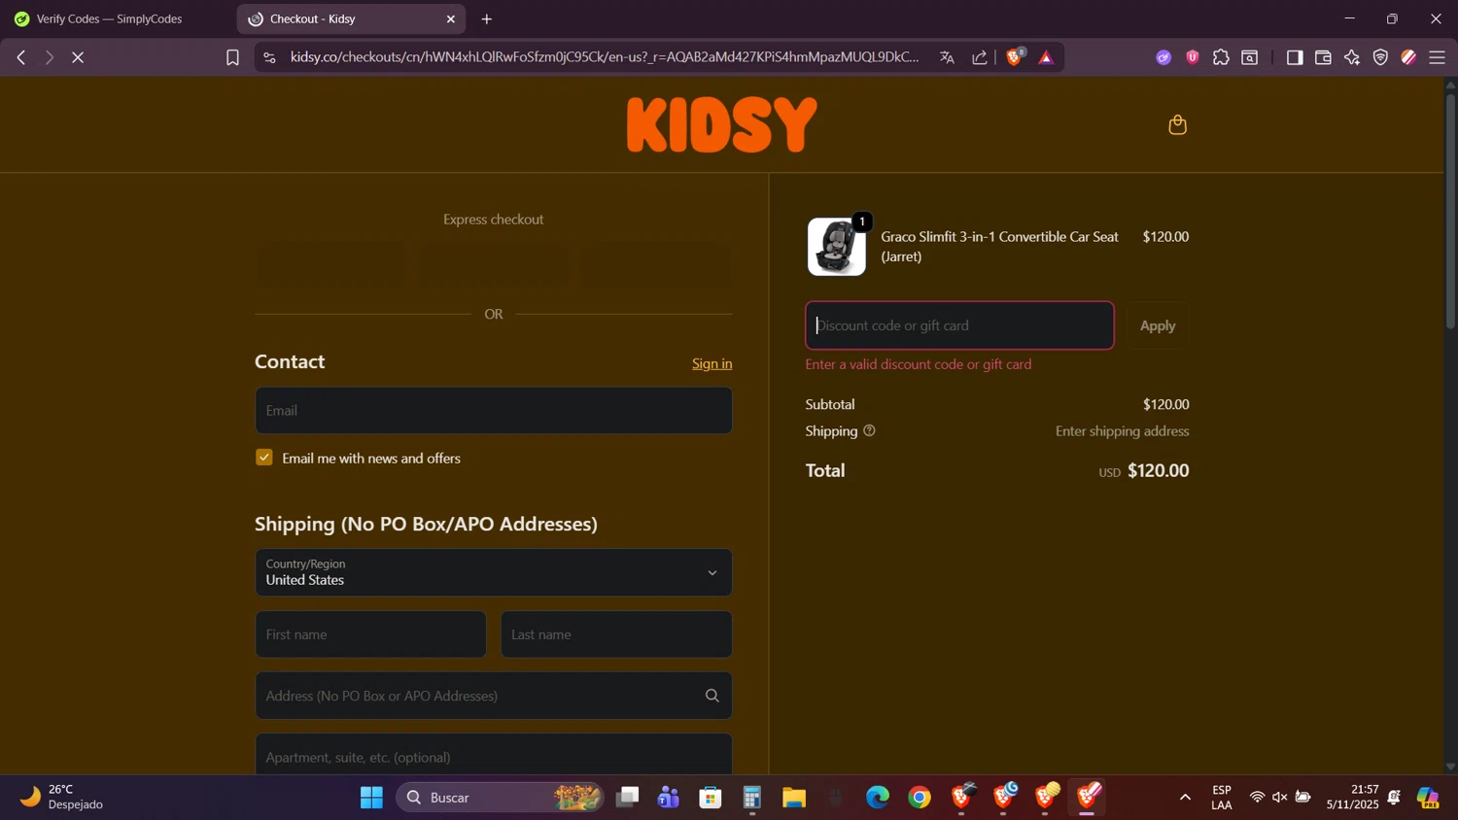This screenshot has height=820, width=1458.
Task: Click the address search magnifier icon
Action: tap(712, 696)
